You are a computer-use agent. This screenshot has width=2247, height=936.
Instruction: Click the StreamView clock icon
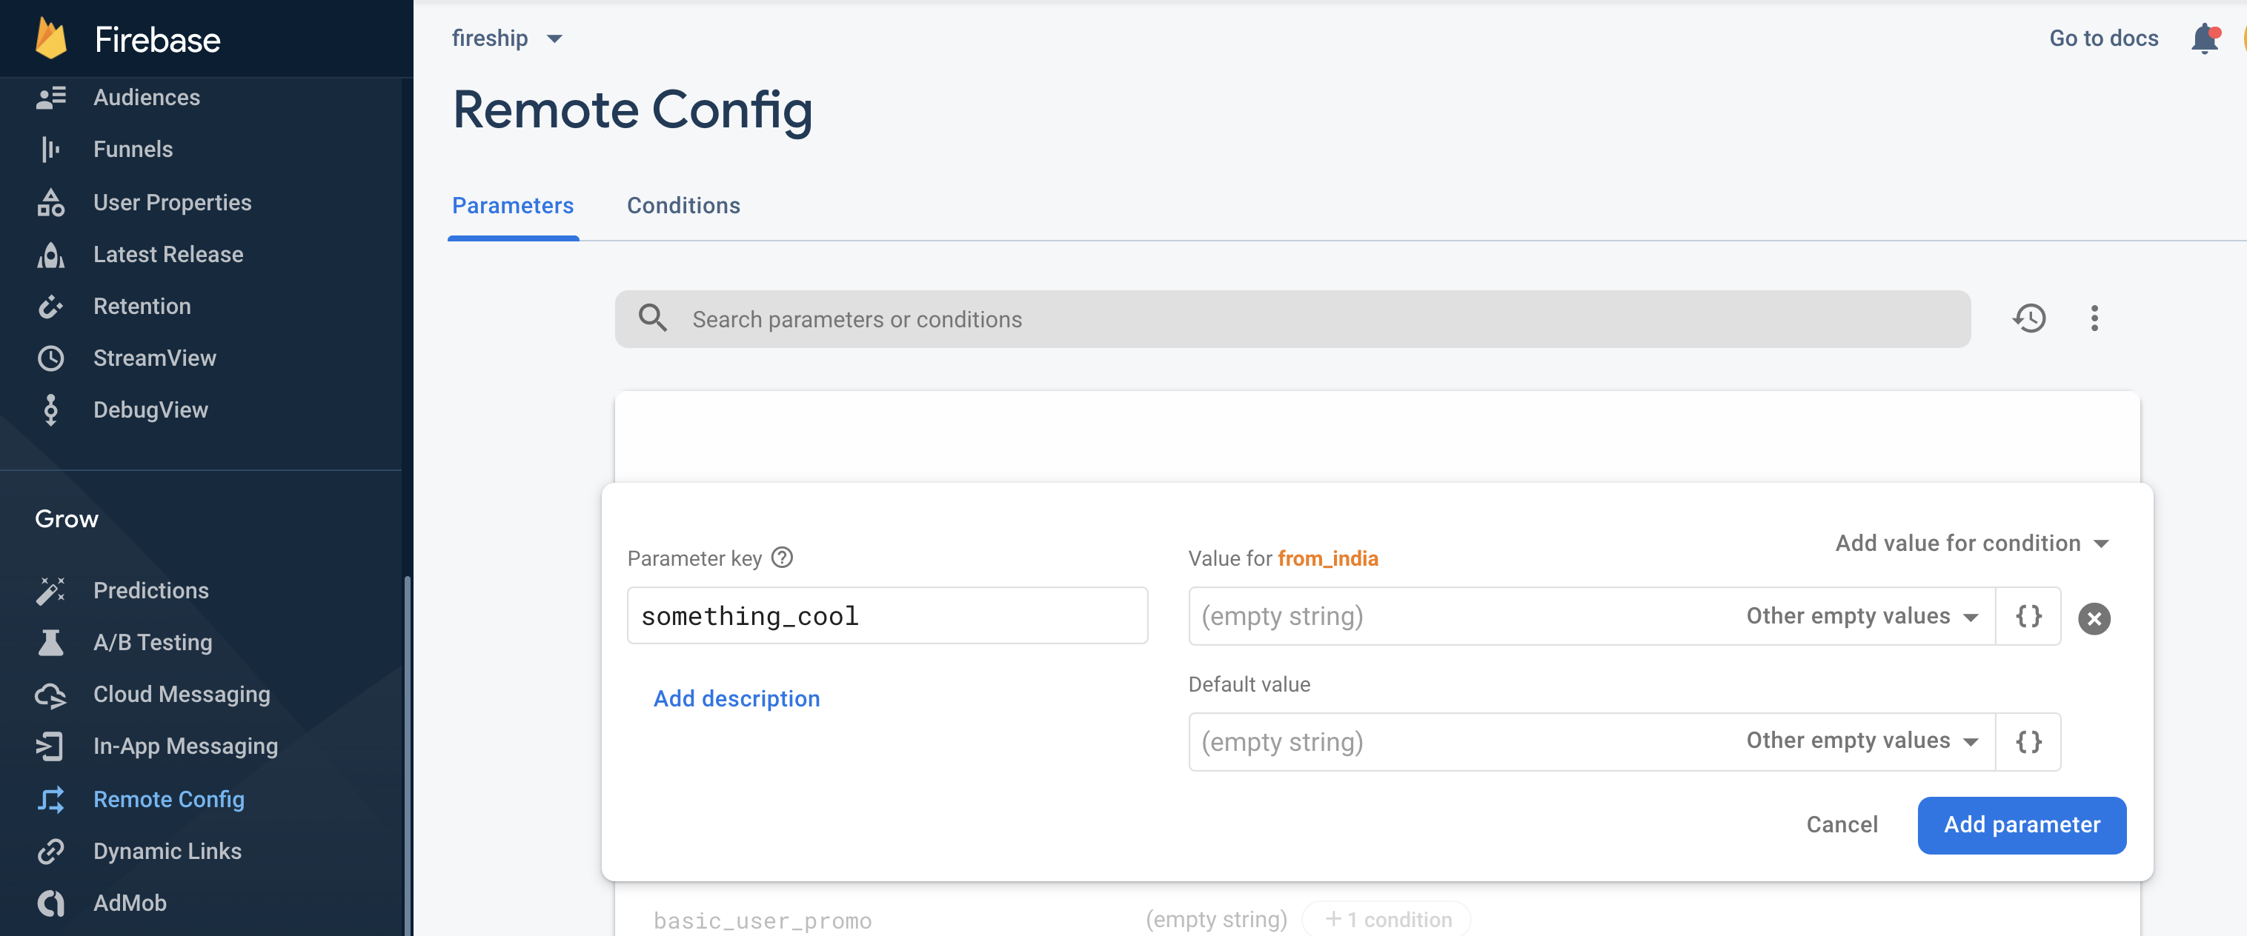50,358
